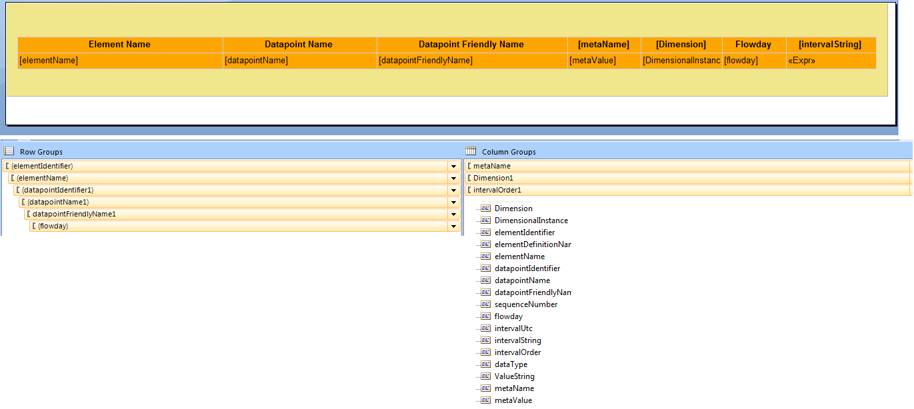Viewport: 914px width, 409px height.
Task: Click the intervalString field icon
Action: (x=485, y=340)
